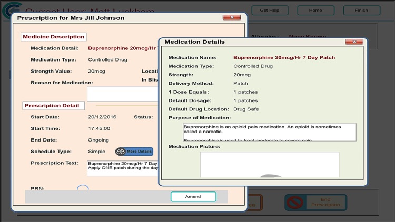Click the Medicine Description section header
Image resolution: width=395 pixels, height=222 pixels.
coord(54,37)
